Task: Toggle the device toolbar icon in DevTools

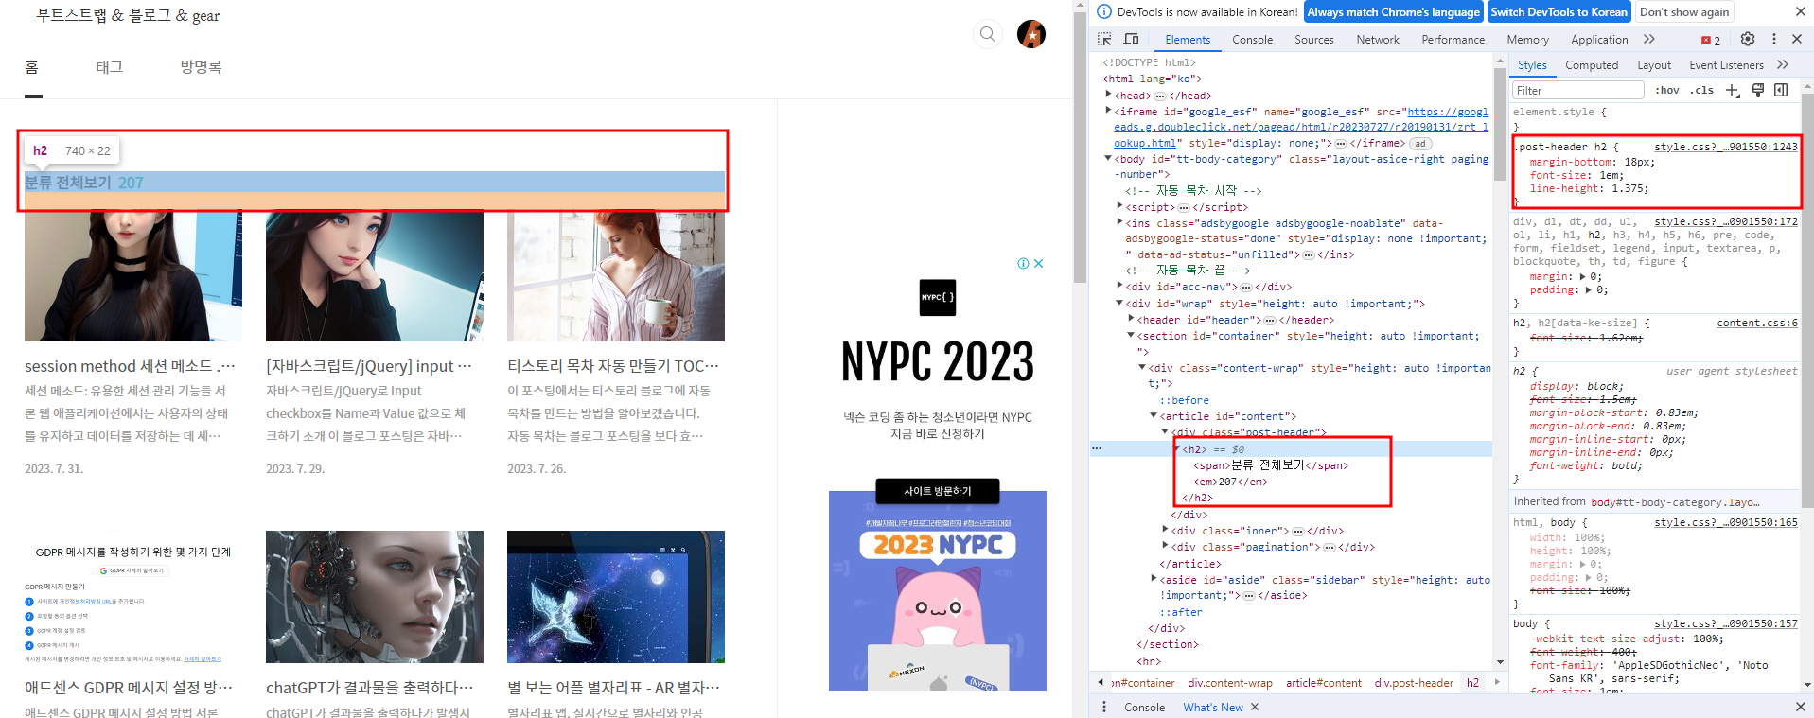Action: pos(1131,39)
